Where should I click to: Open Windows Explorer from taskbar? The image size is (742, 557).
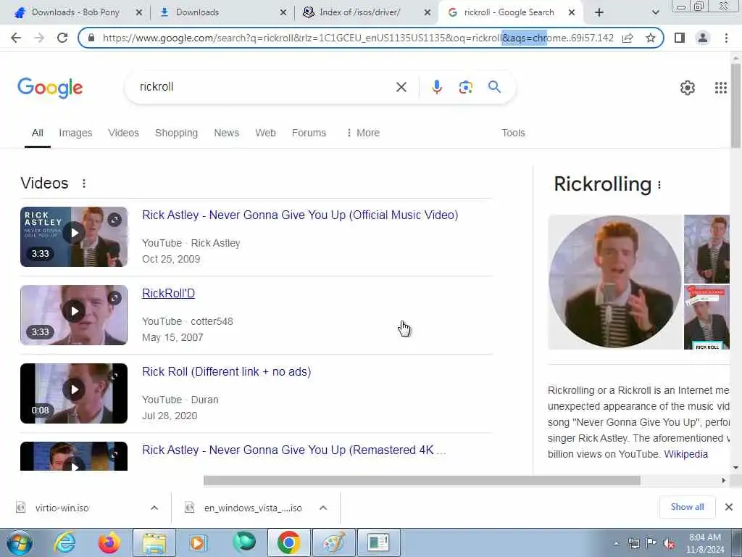point(154,542)
